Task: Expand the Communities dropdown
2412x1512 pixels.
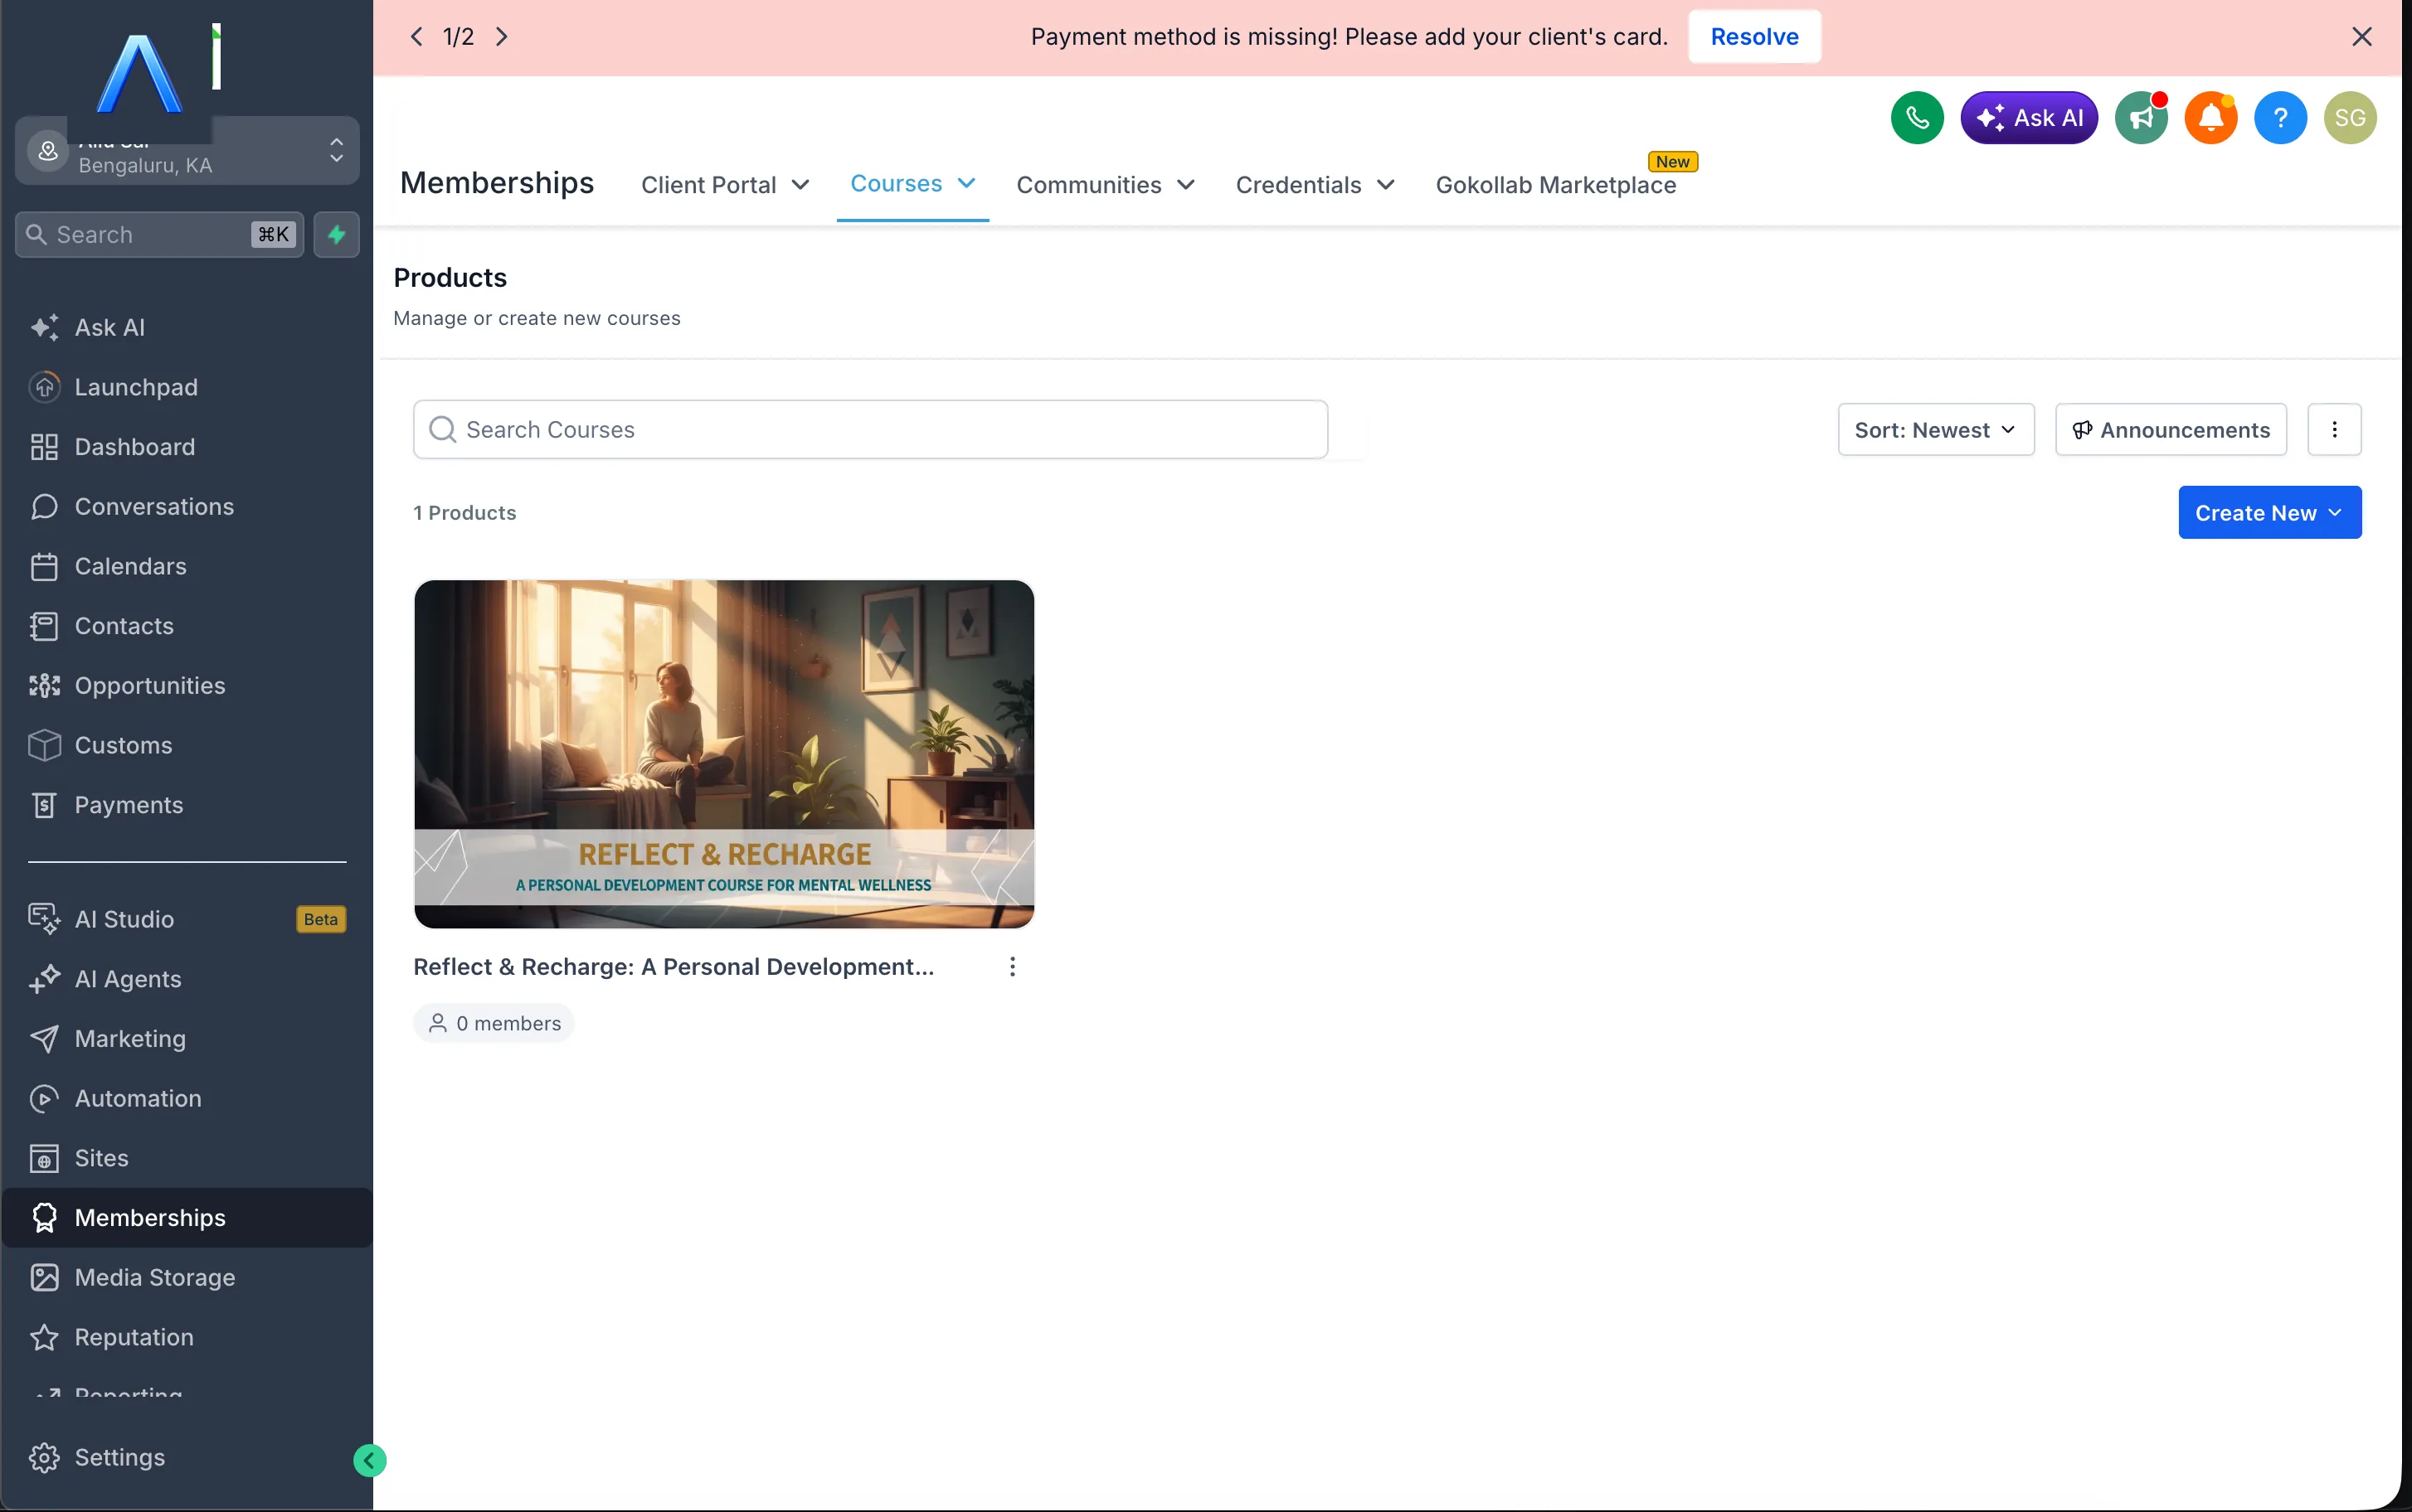Action: [x=1106, y=185]
